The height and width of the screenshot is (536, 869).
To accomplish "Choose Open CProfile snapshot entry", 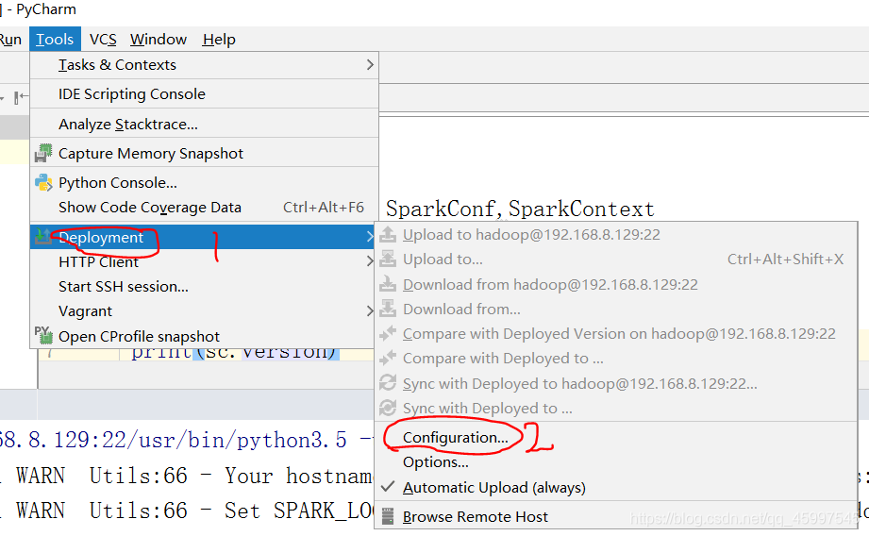I will tap(204, 337).
